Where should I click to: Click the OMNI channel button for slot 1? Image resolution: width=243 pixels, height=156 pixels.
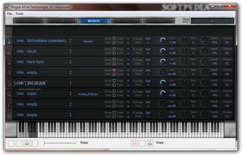(x=20, y=41)
